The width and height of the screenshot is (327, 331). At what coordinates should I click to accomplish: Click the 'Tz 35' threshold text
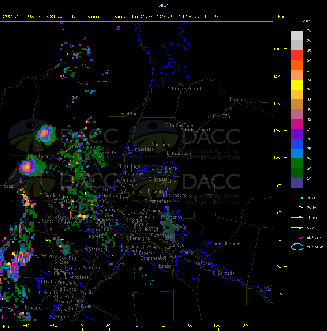click(212, 17)
